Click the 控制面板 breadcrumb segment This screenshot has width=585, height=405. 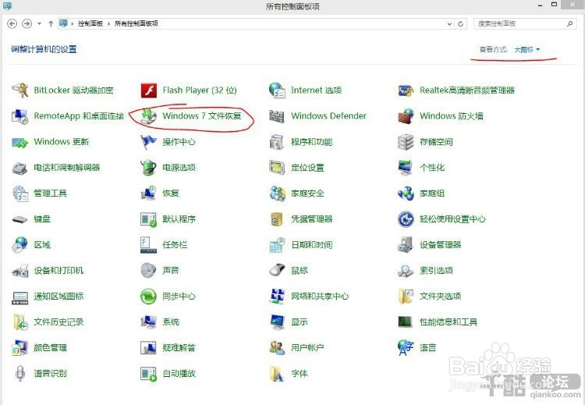(90, 23)
